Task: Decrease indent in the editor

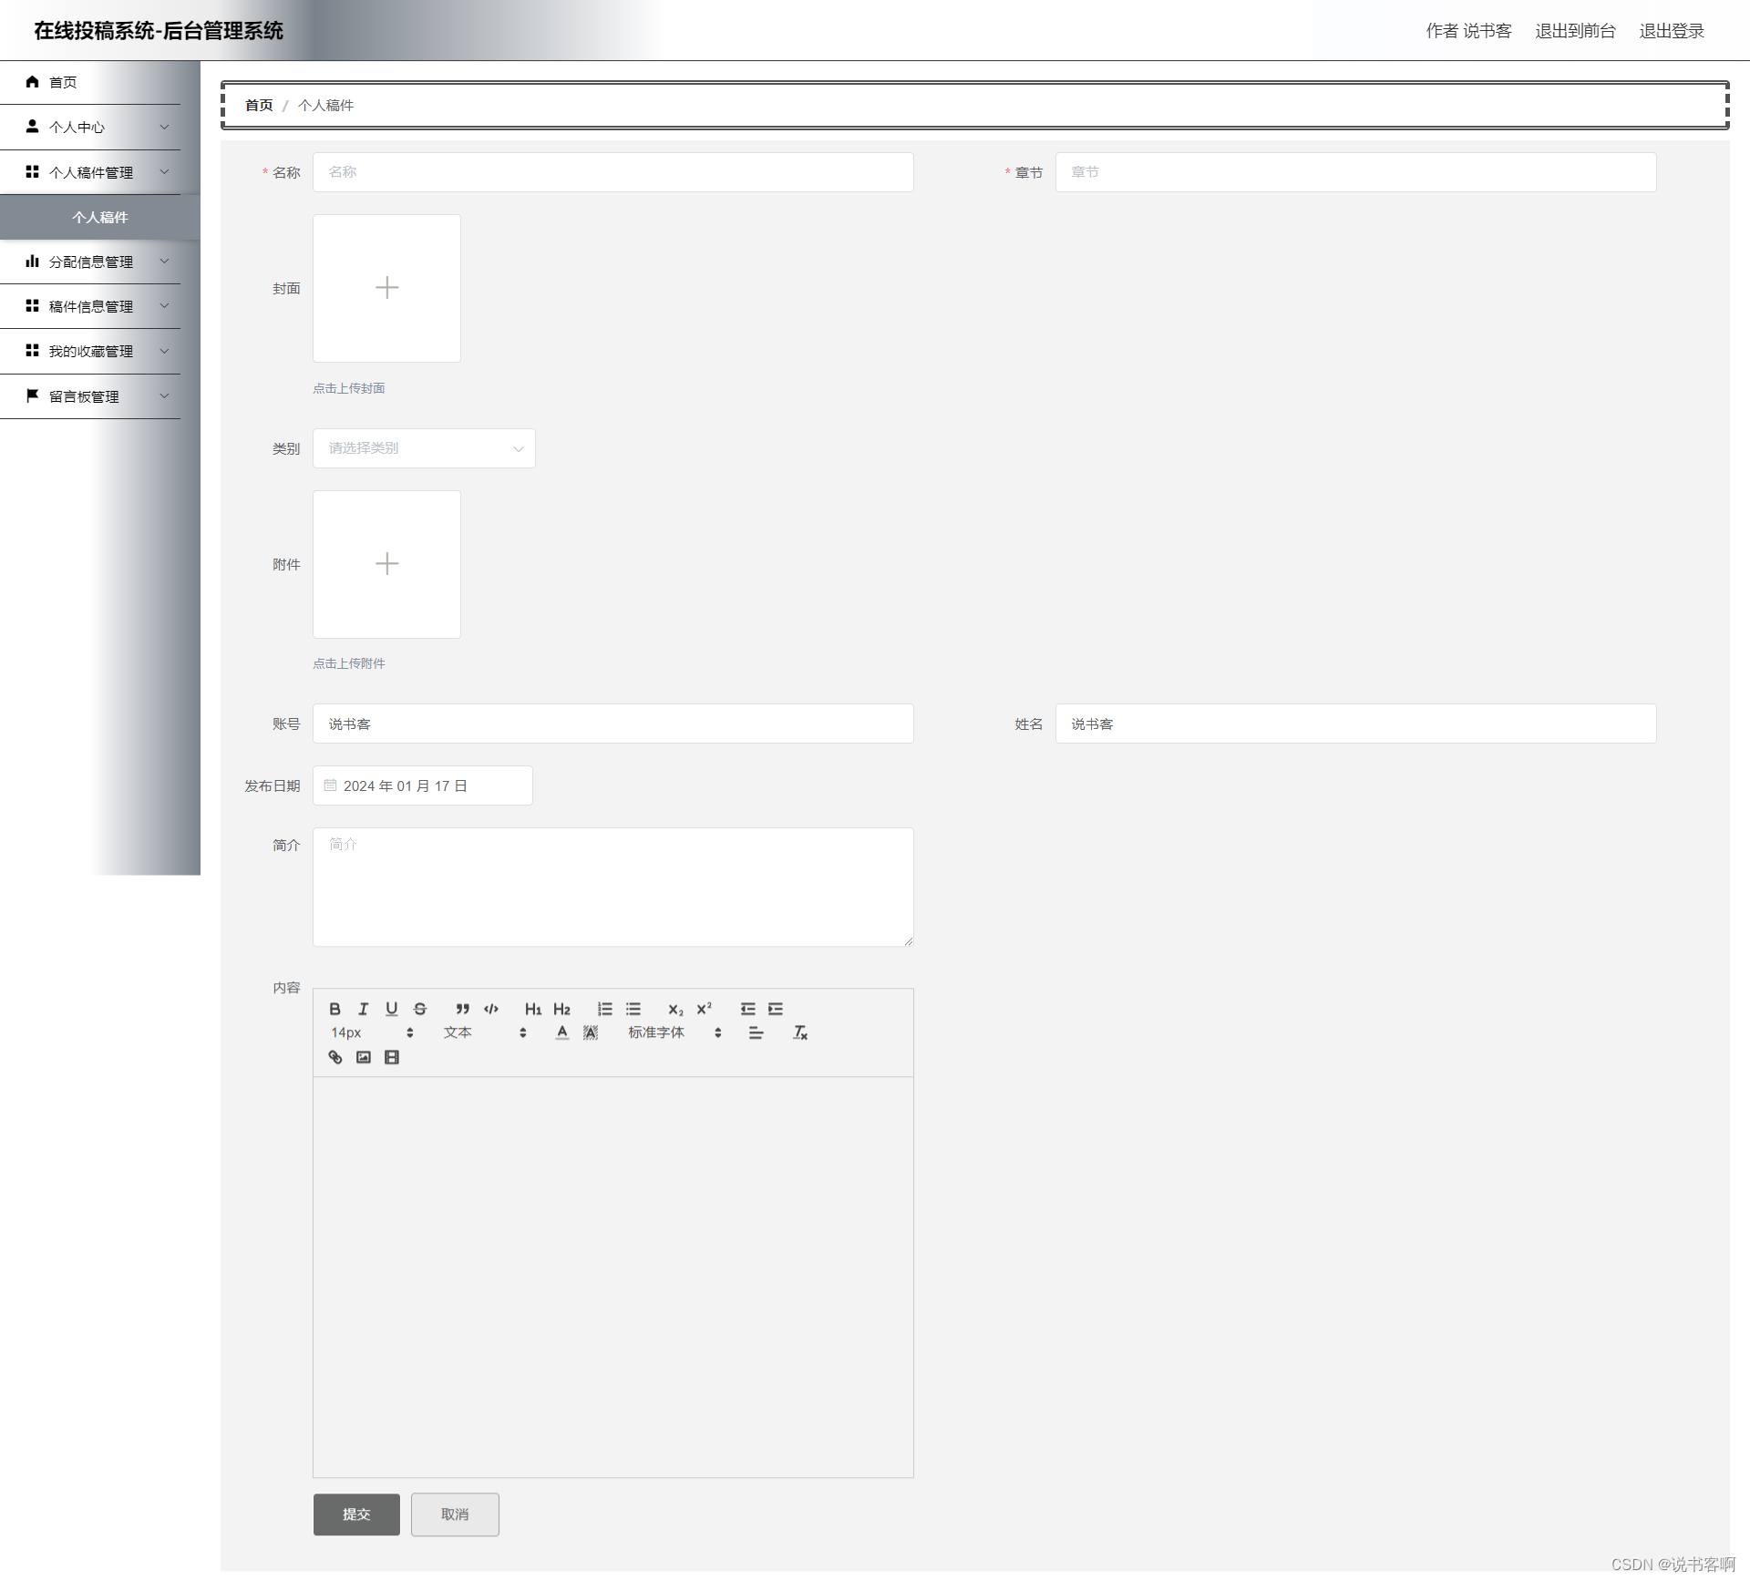Action: click(x=747, y=1009)
